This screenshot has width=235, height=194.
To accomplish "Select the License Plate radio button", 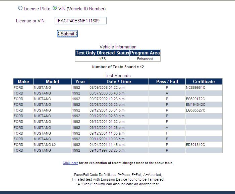I will (20, 9).
